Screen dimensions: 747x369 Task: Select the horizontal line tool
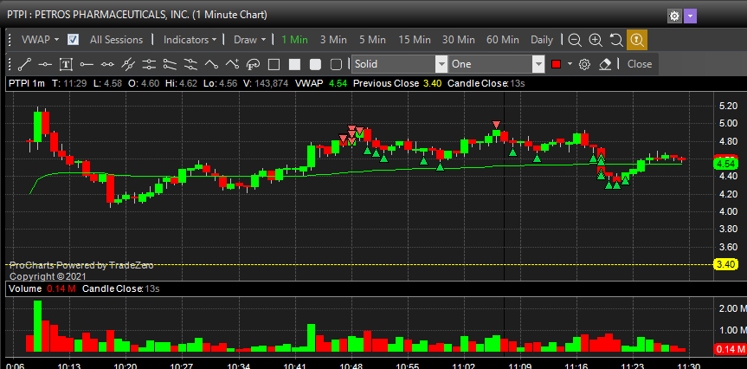click(45, 64)
